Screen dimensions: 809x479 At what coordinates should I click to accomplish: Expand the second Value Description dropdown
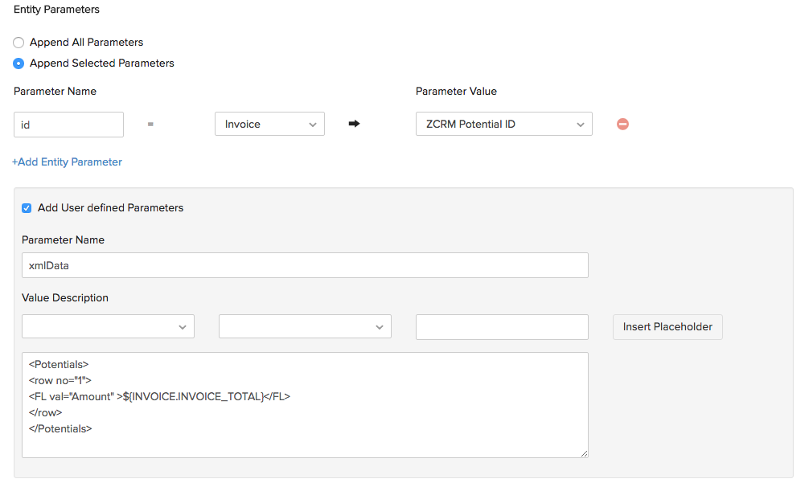[305, 326]
